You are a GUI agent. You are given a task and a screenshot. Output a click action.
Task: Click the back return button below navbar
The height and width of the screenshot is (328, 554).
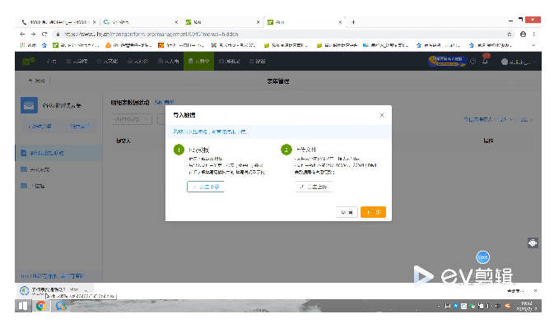click(37, 81)
